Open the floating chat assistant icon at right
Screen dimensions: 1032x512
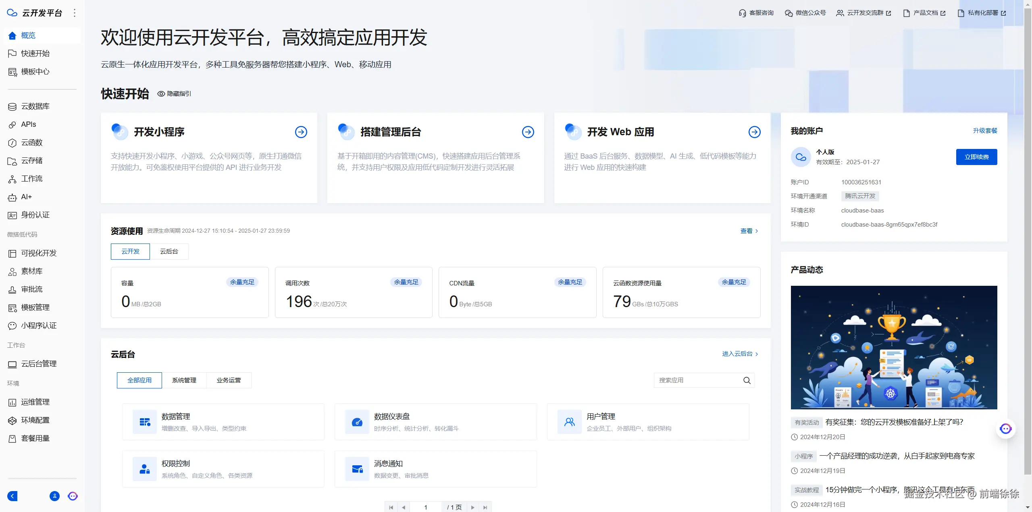[1005, 429]
